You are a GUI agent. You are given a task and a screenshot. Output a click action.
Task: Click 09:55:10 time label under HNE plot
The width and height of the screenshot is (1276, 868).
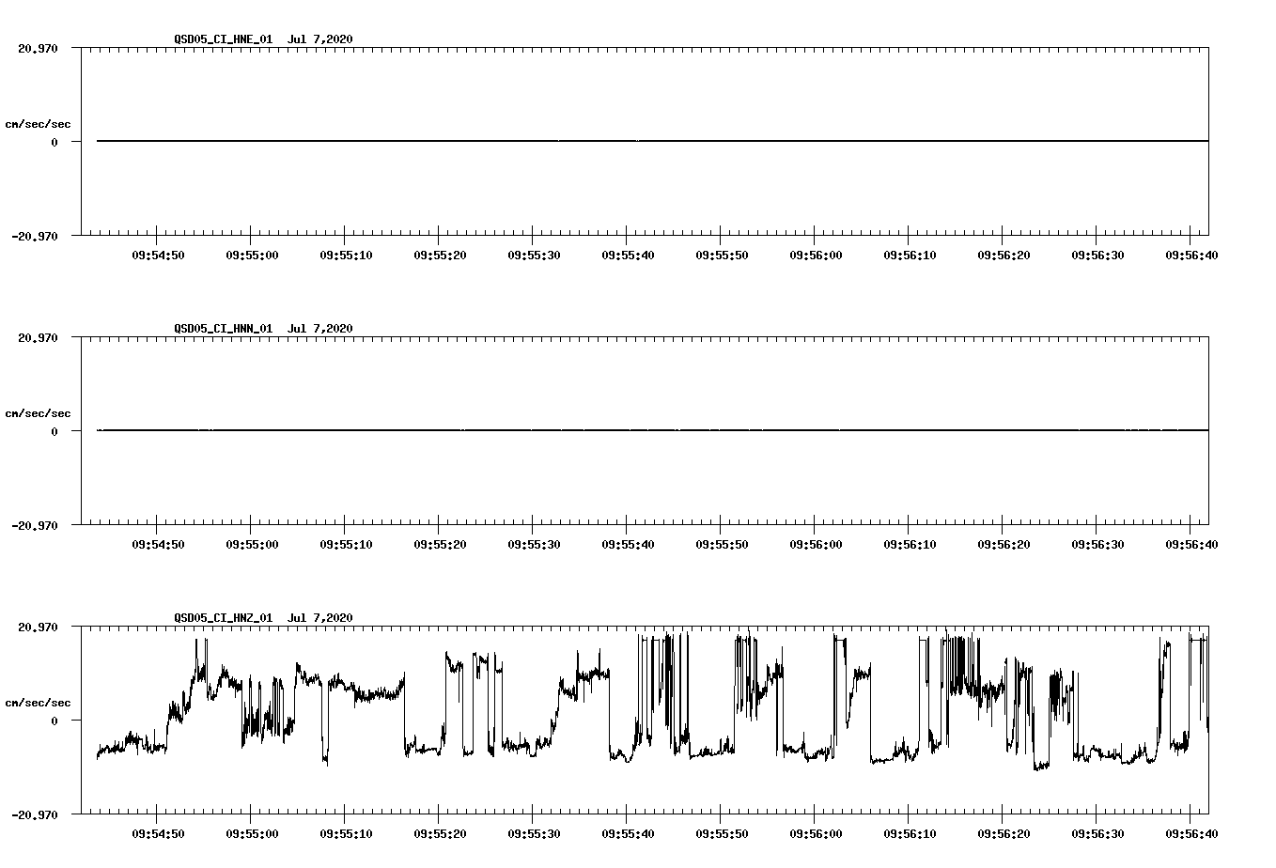pos(346,255)
